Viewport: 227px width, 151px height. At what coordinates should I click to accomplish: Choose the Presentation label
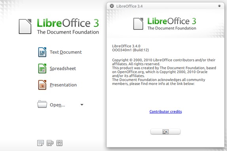pos(63,85)
